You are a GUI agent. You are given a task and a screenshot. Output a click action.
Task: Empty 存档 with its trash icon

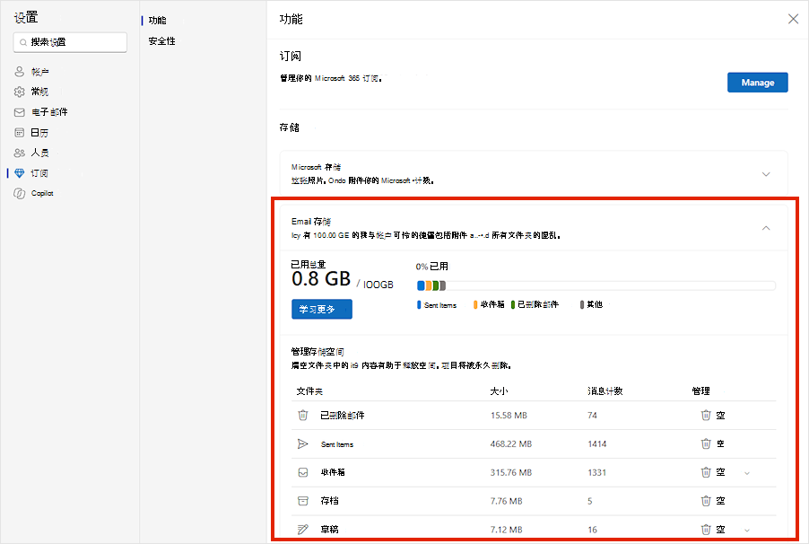[x=706, y=500]
